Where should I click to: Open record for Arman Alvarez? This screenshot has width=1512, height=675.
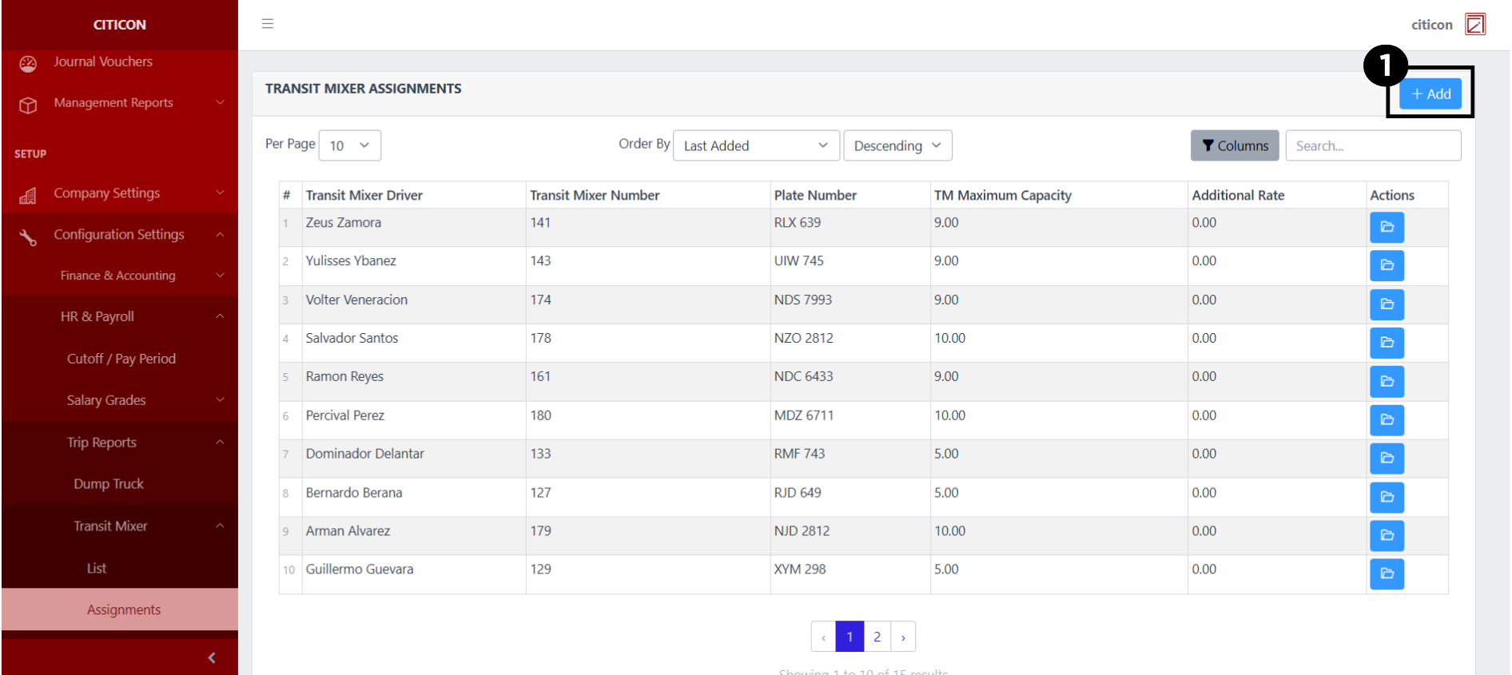(x=1387, y=535)
